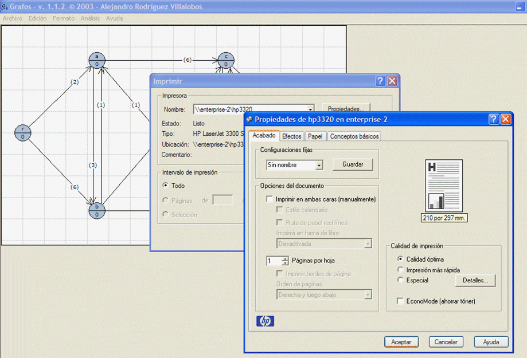Enable EconoMode toner saving checkbox
The height and width of the screenshot is (358, 527).
tap(400, 301)
